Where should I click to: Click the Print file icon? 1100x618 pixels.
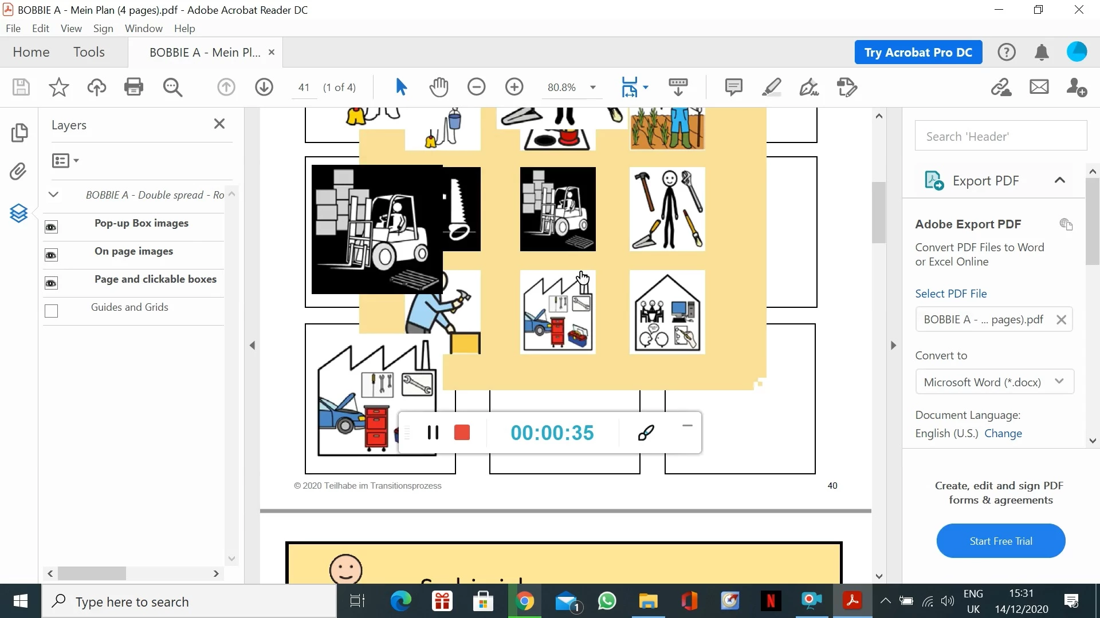[133, 87]
